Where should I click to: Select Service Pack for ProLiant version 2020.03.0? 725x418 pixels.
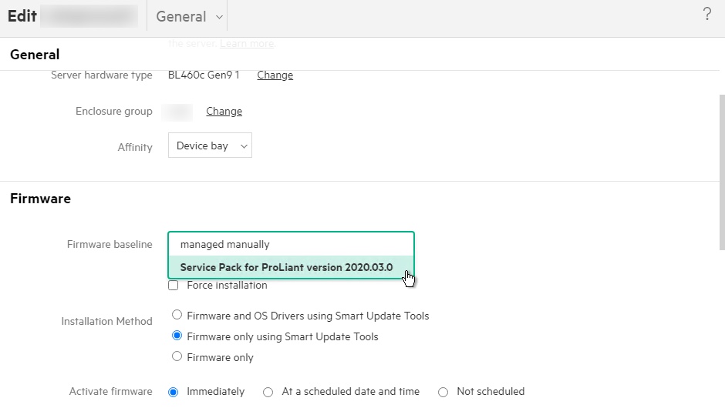click(x=286, y=267)
